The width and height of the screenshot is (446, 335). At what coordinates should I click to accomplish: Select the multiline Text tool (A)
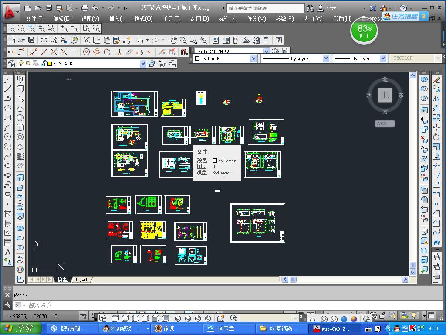tap(8, 252)
